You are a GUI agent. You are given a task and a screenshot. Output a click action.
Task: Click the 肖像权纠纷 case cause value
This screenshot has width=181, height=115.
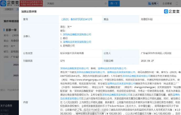[x=147, y=19]
